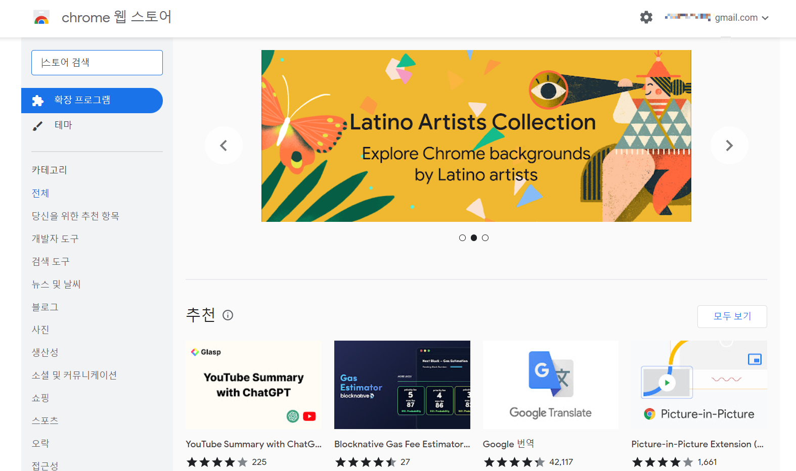Select the 확장 프로그램 tab
Viewport: 796px width, 471px height.
[92, 101]
